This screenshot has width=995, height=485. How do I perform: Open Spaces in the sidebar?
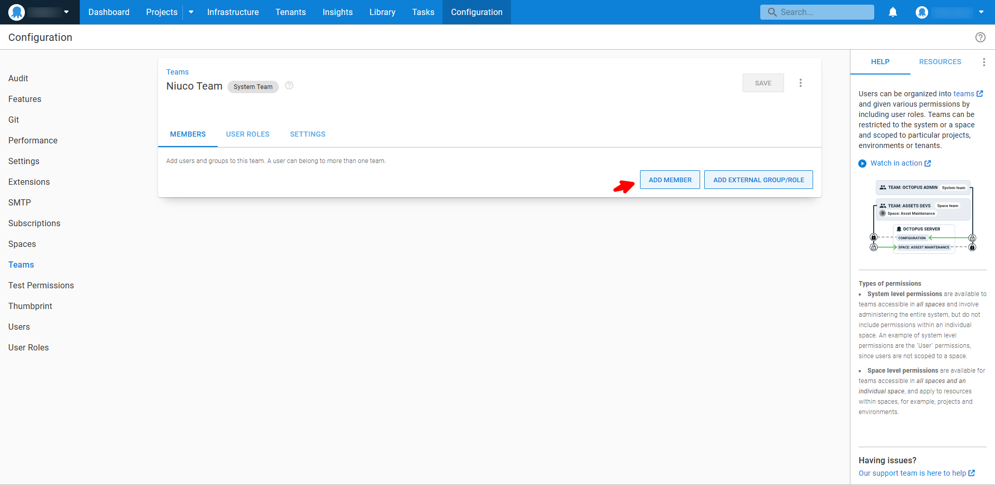click(x=22, y=244)
